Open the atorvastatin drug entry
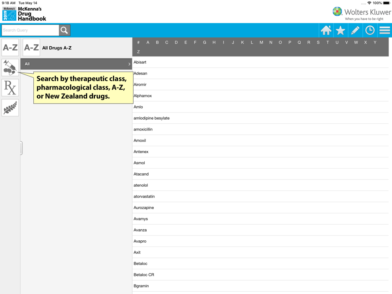 (x=261, y=196)
